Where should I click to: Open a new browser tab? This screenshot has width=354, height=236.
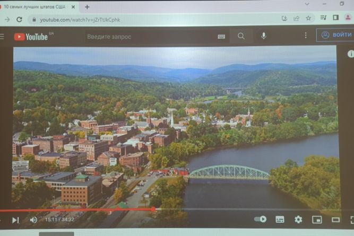pos(87,7)
